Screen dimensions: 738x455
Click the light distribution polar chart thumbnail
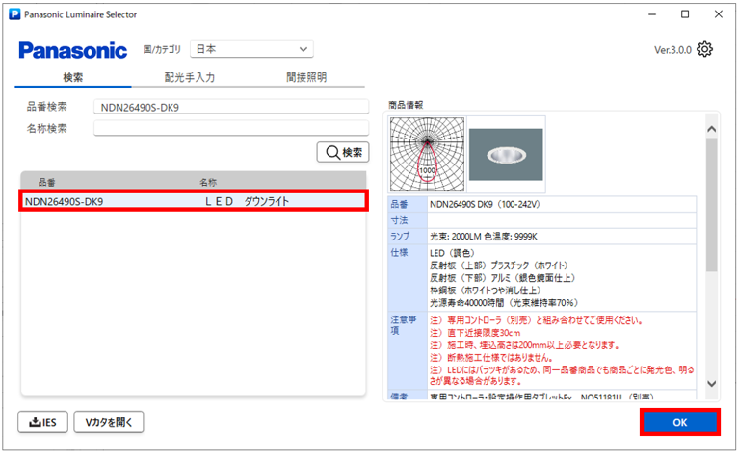click(x=427, y=151)
